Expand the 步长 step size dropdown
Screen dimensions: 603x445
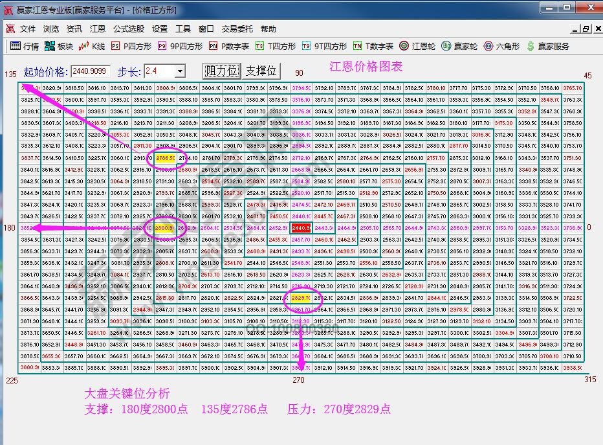click(180, 71)
